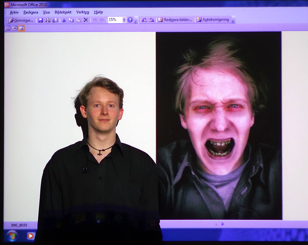Open the Arkiv menu
The height and width of the screenshot is (245, 308).
14,12
